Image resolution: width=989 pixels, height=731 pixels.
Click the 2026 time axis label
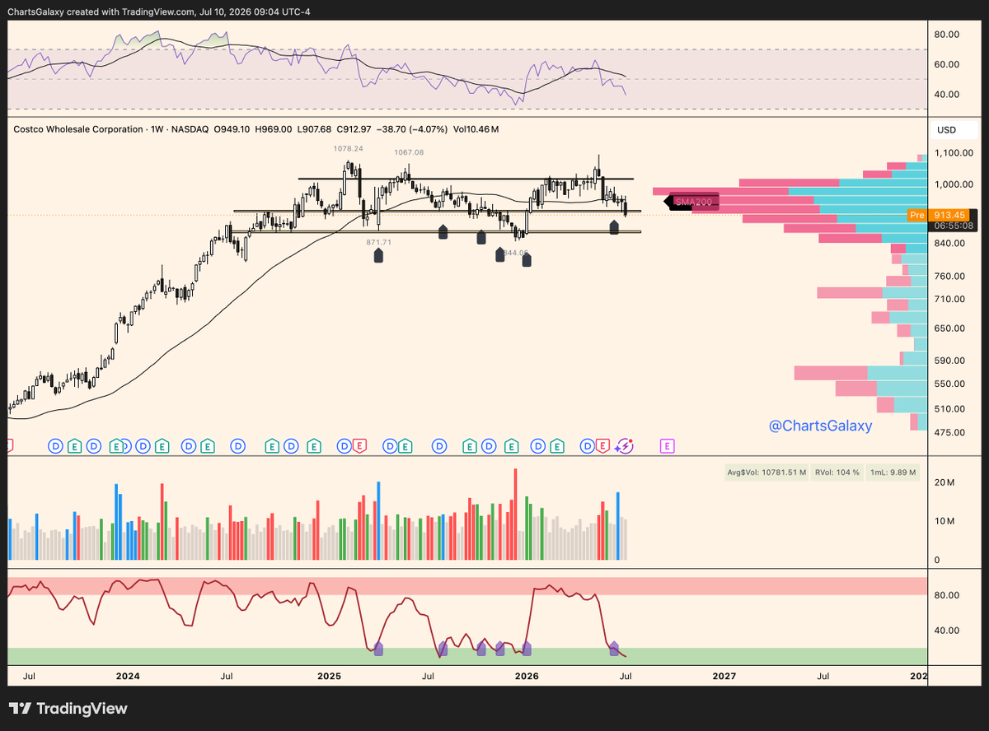526,676
